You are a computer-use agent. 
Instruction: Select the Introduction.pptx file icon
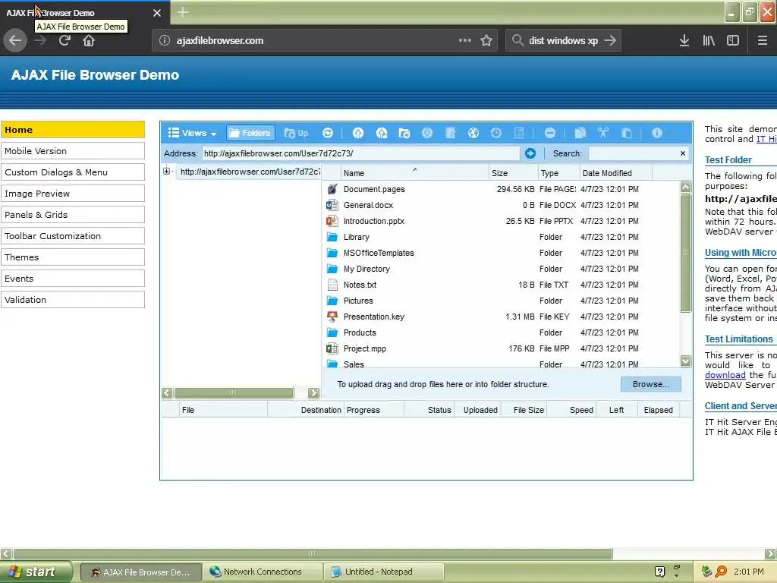[332, 221]
